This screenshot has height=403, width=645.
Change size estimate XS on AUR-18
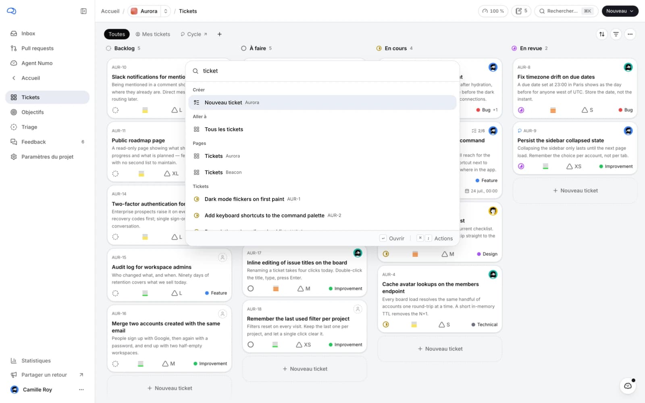pyautogui.click(x=303, y=345)
